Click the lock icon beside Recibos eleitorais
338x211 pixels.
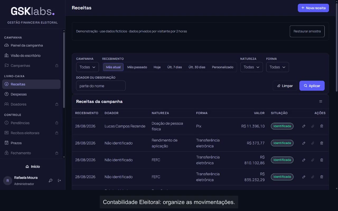(x=57, y=133)
